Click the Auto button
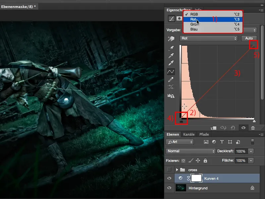The height and width of the screenshot is (199, 265). (x=249, y=38)
